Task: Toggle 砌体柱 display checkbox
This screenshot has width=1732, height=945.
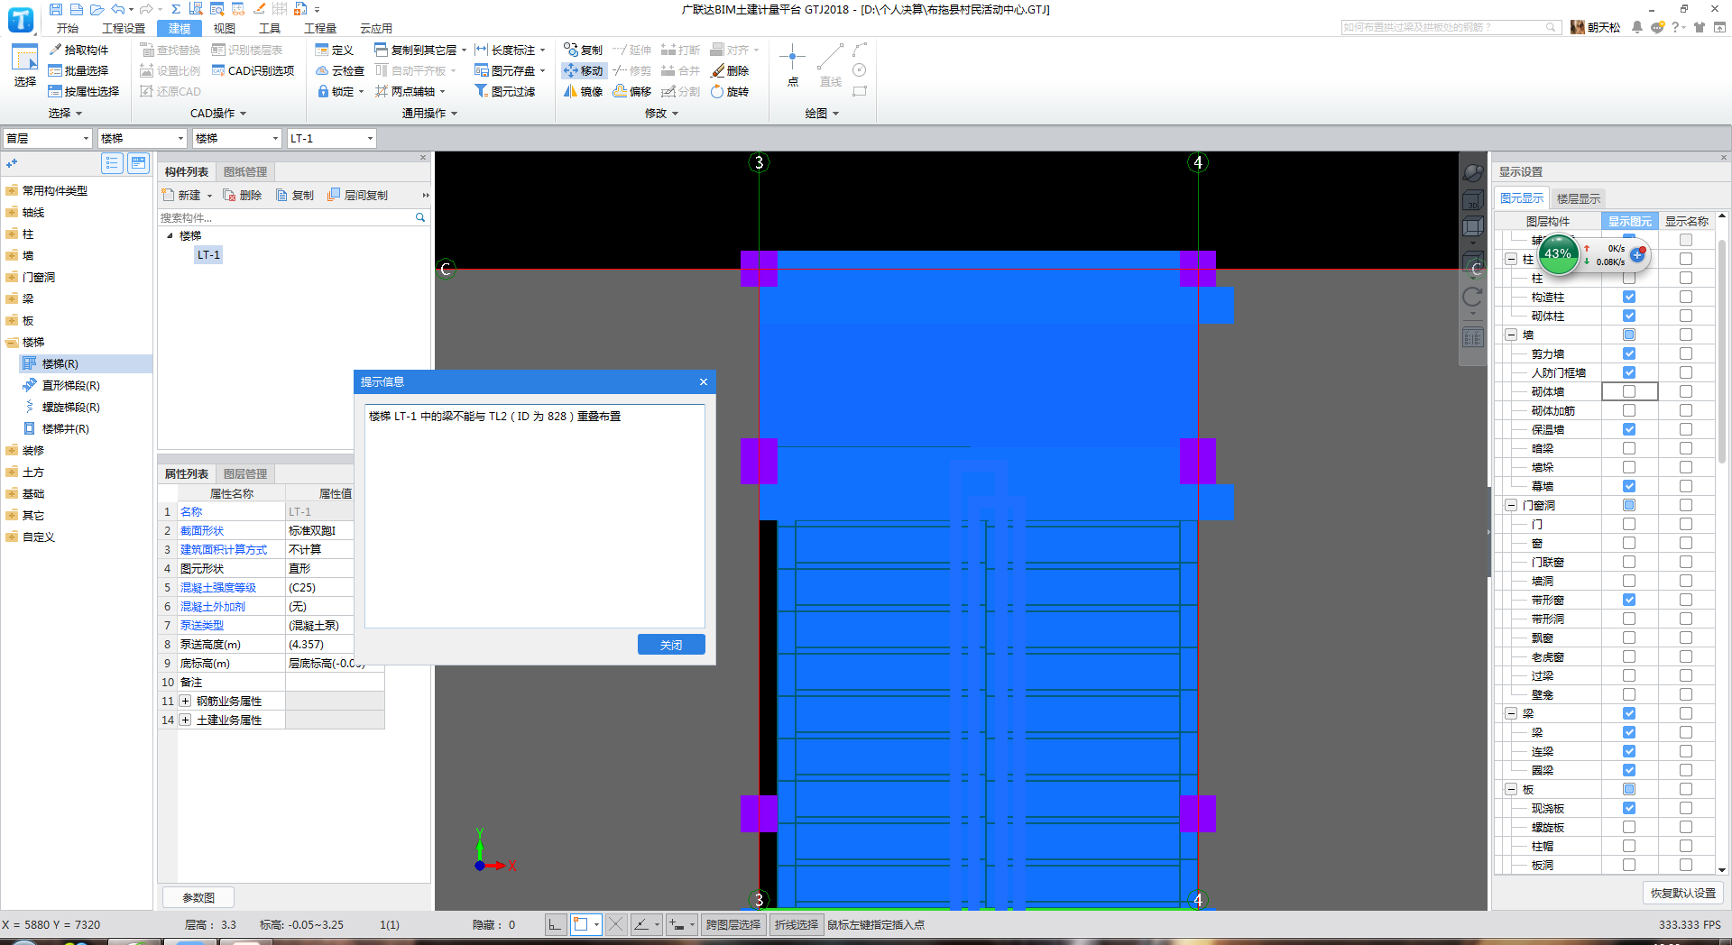Action: click(1629, 316)
